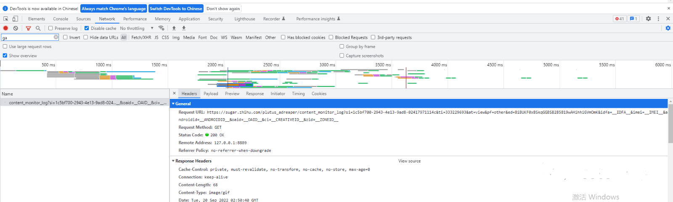Uncheck the Disable cache checkbox
Viewport: 673px width, 202px height.
point(87,28)
